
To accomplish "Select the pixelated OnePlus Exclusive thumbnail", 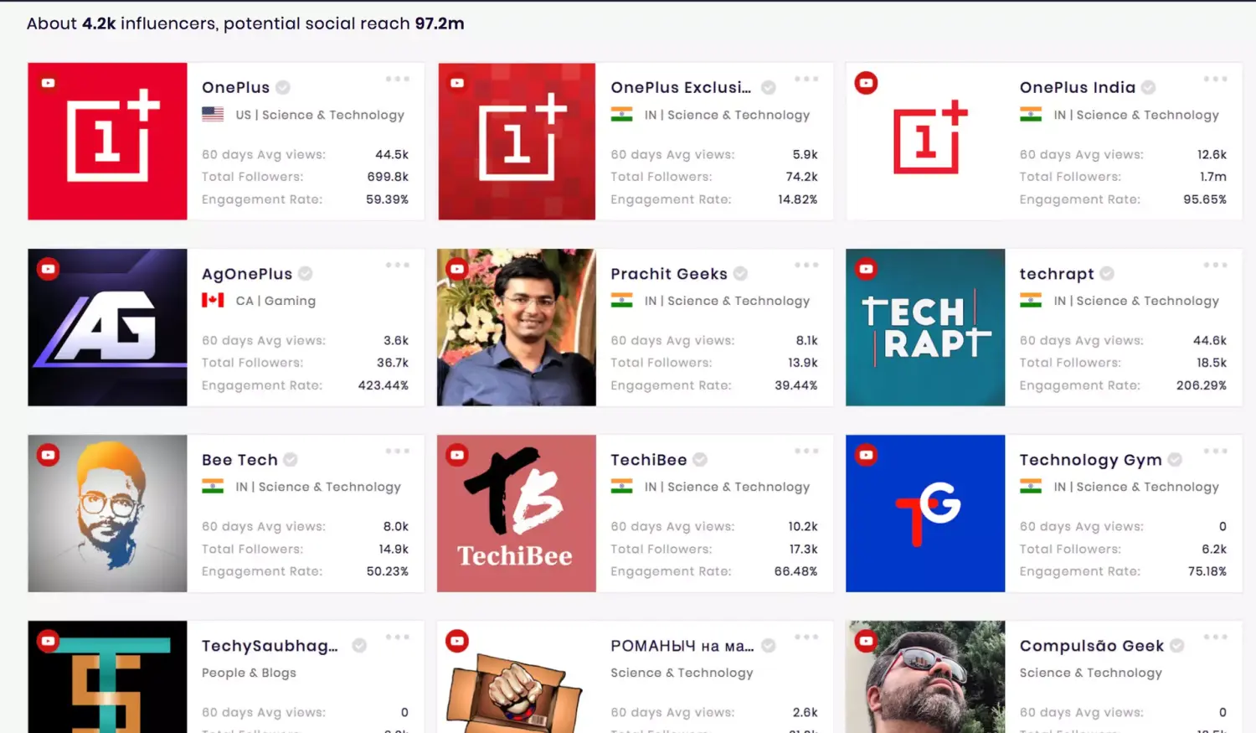I will (517, 142).
